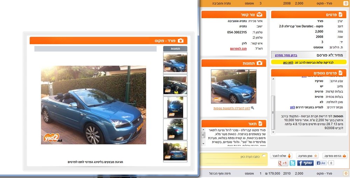Select second thumbnail showing car interior
350x178 pixels.
tap(175, 85)
